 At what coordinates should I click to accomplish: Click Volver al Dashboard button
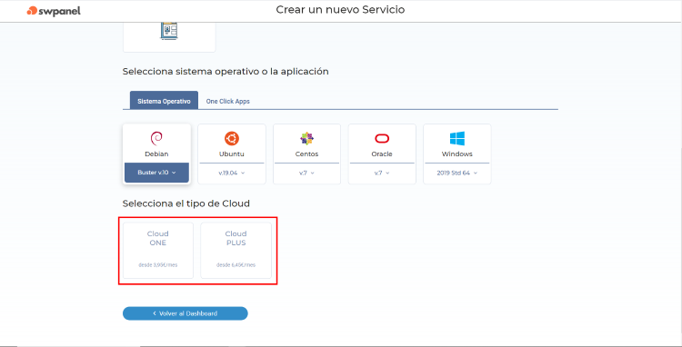tap(186, 313)
